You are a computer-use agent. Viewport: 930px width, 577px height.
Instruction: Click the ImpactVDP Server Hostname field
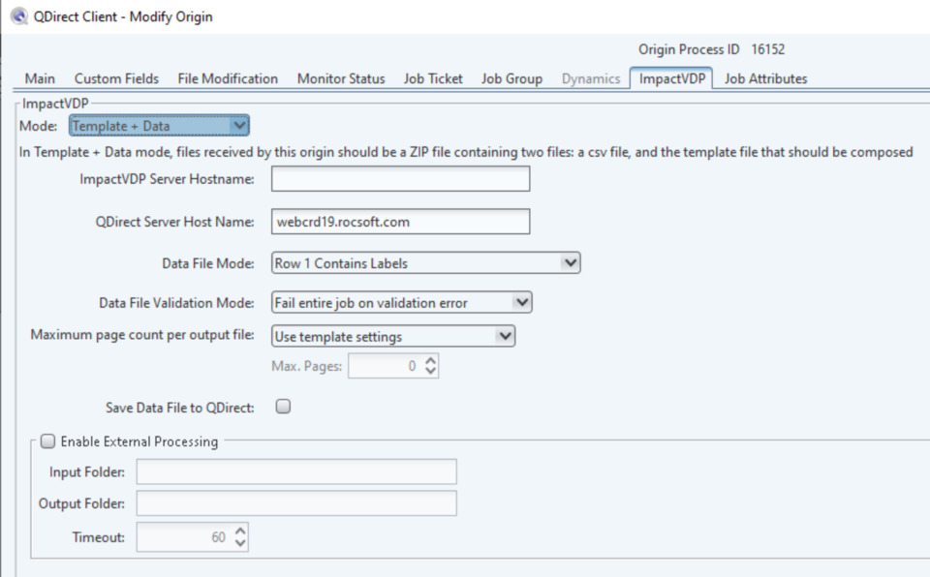point(400,179)
